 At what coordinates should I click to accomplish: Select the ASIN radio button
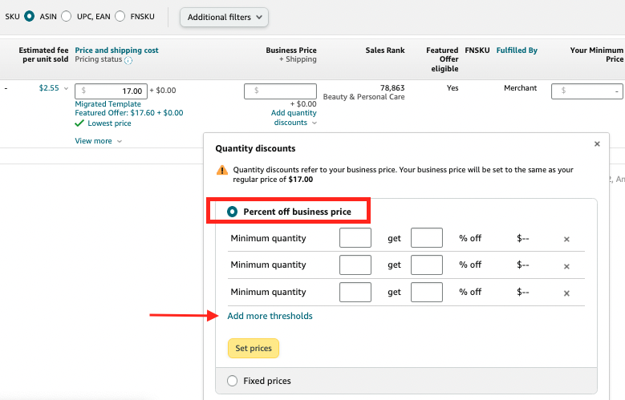(x=30, y=16)
